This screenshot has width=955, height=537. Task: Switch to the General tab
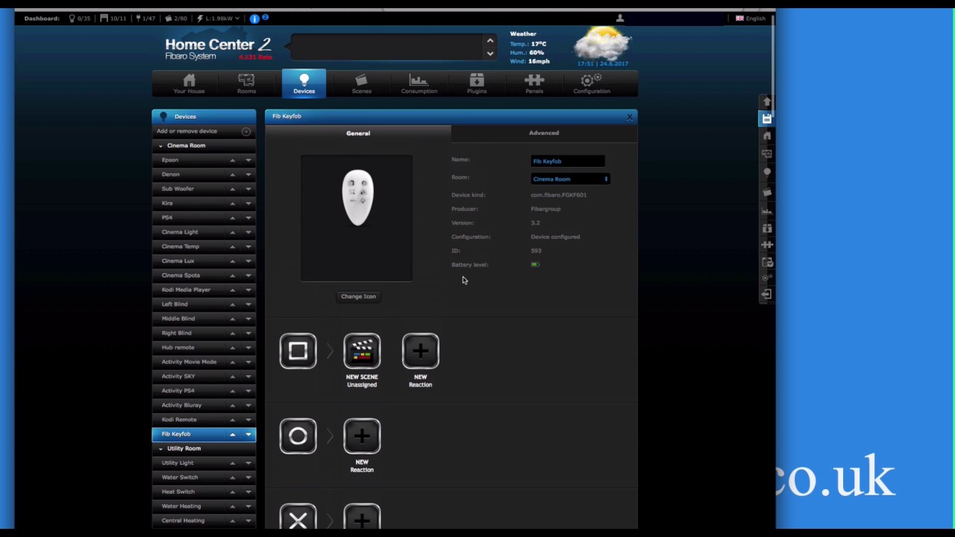pos(358,134)
